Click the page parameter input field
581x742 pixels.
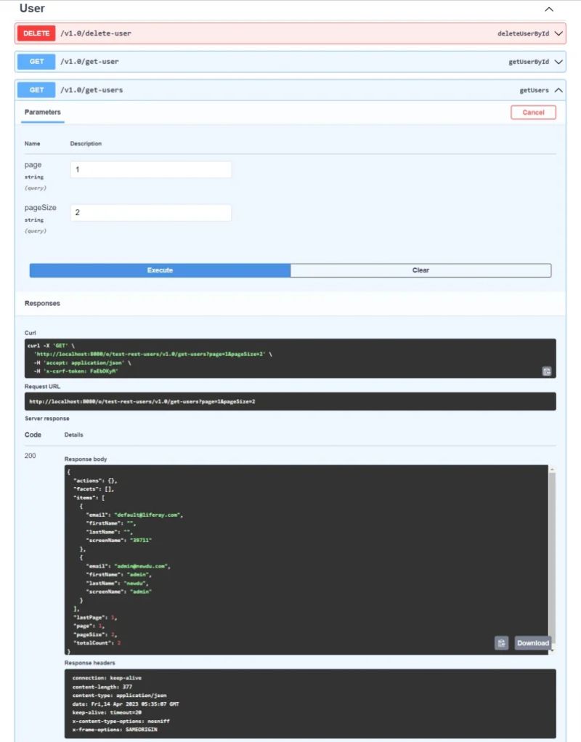tap(150, 169)
